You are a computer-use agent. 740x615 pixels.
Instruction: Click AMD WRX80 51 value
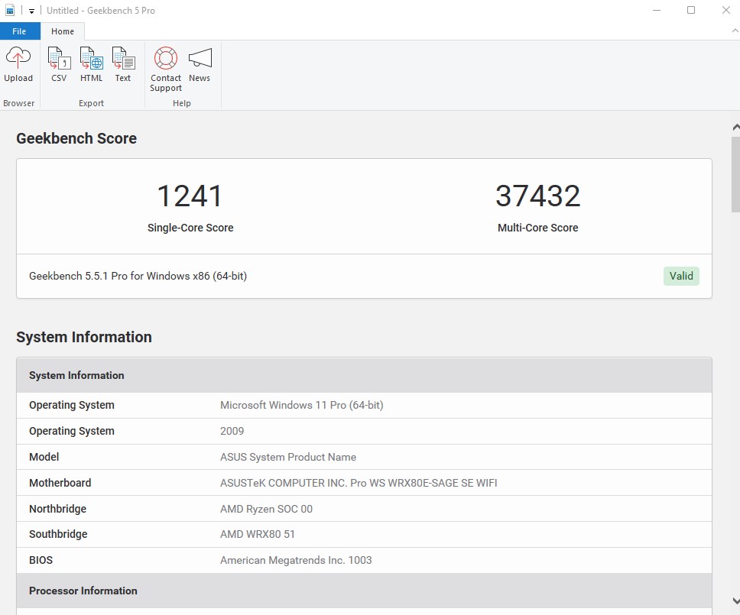[x=257, y=534]
